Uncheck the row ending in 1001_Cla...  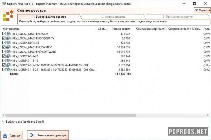pyautogui.click(x=4, y=69)
